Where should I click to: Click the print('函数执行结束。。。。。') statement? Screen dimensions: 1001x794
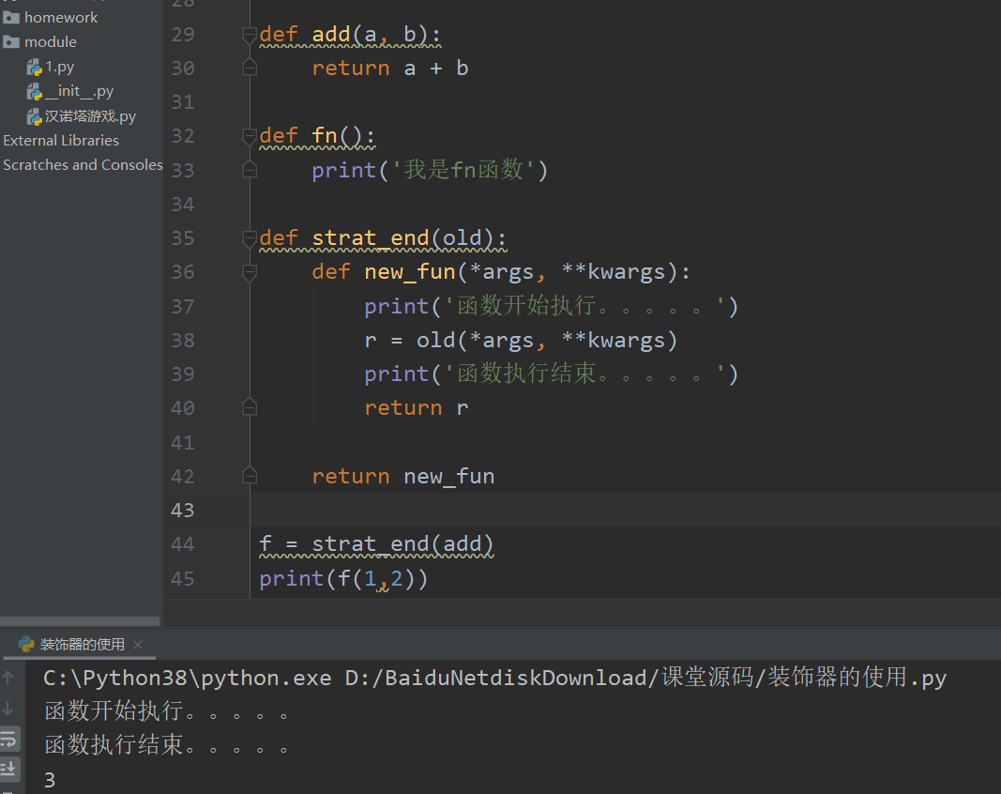click(x=551, y=374)
